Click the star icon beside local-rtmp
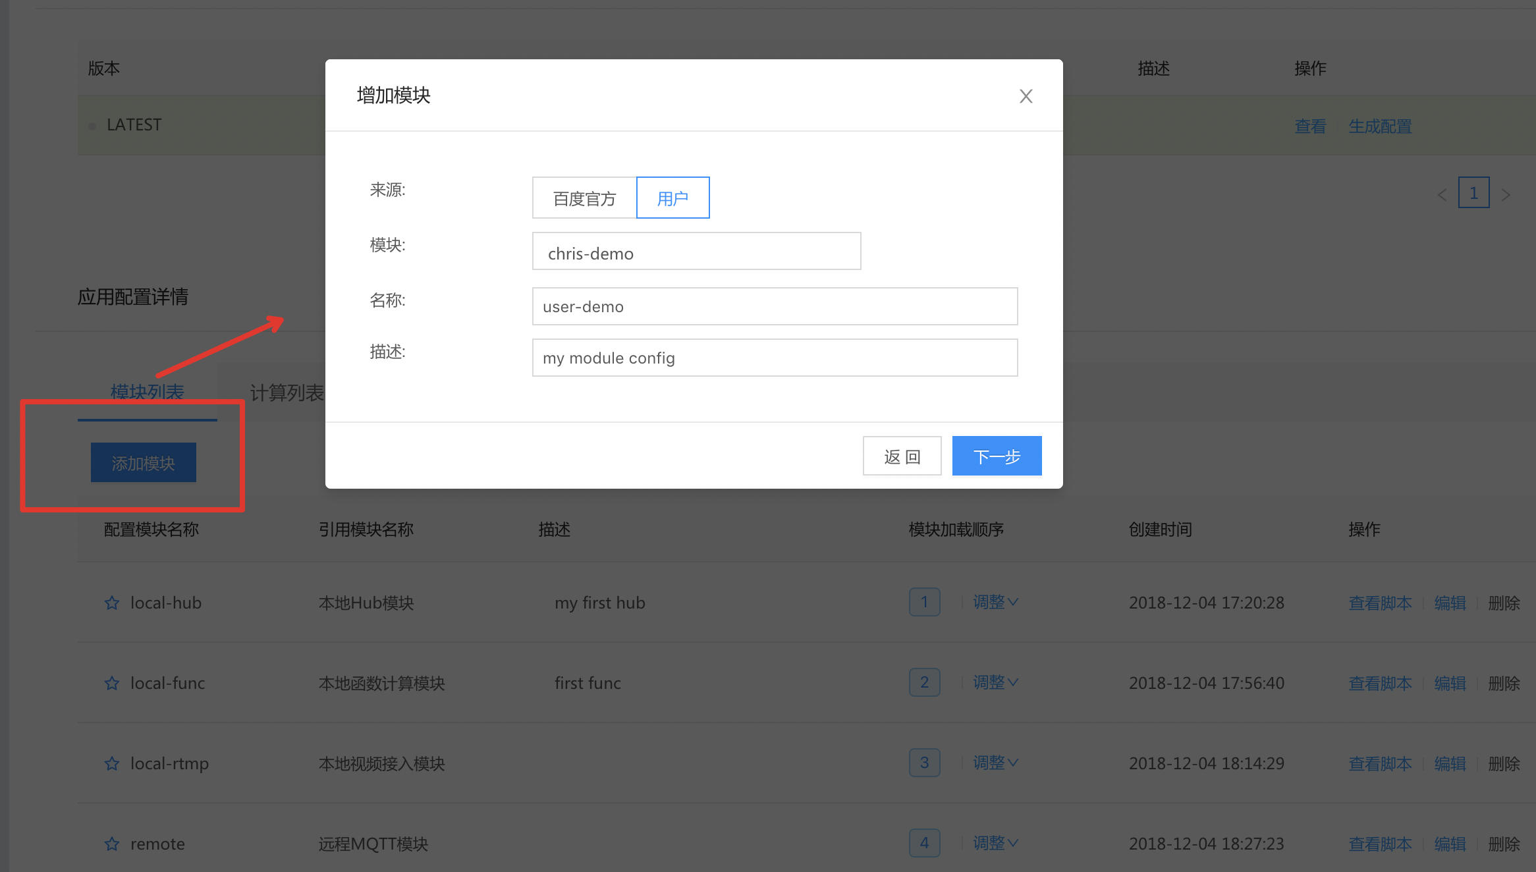 click(x=112, y=763)
